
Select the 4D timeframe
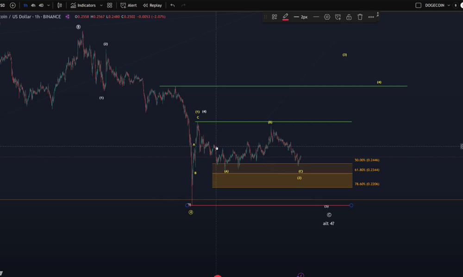click(41, 6)
